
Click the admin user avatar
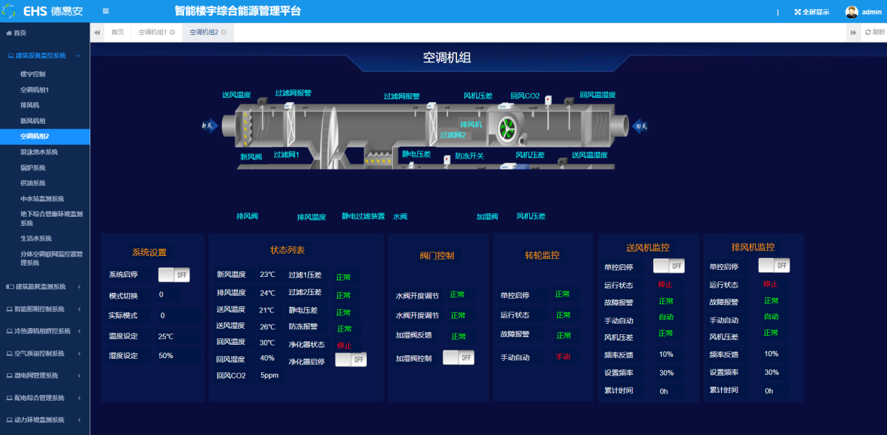[x=851, y=12]
